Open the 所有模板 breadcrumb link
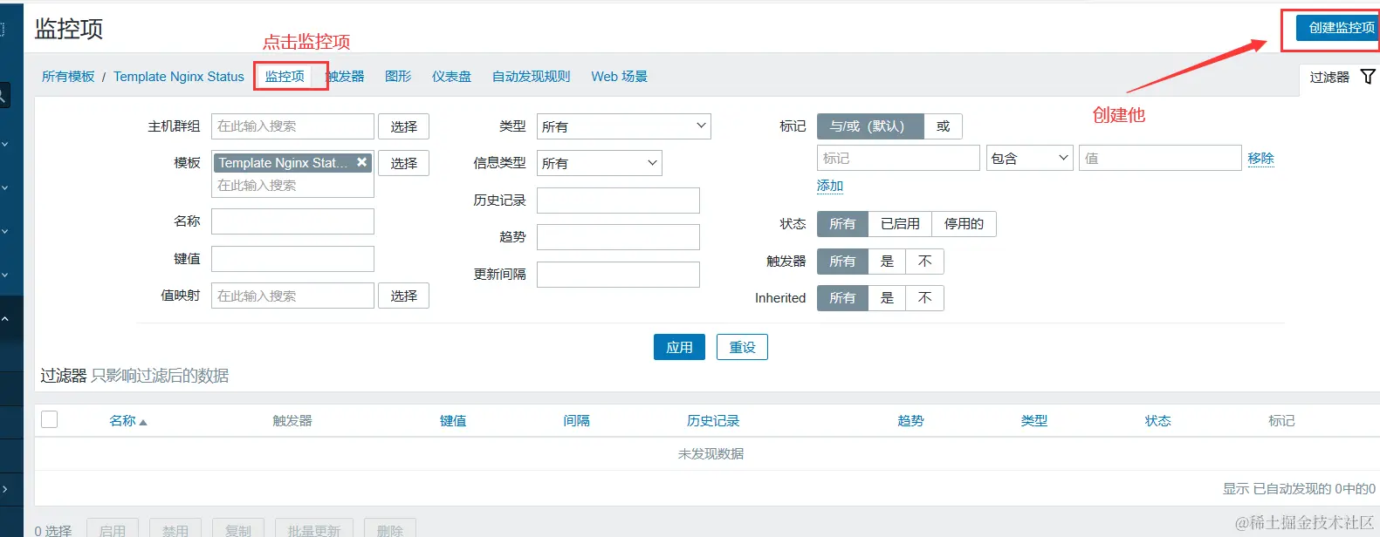Image resolution: width=1380 pixels, height=537 pixels. point(68,77)
